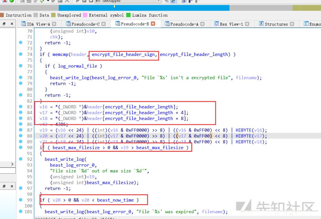Jump to the blue region of the navigation band
Screen dimensions: 321x219
tap(144, 8)
